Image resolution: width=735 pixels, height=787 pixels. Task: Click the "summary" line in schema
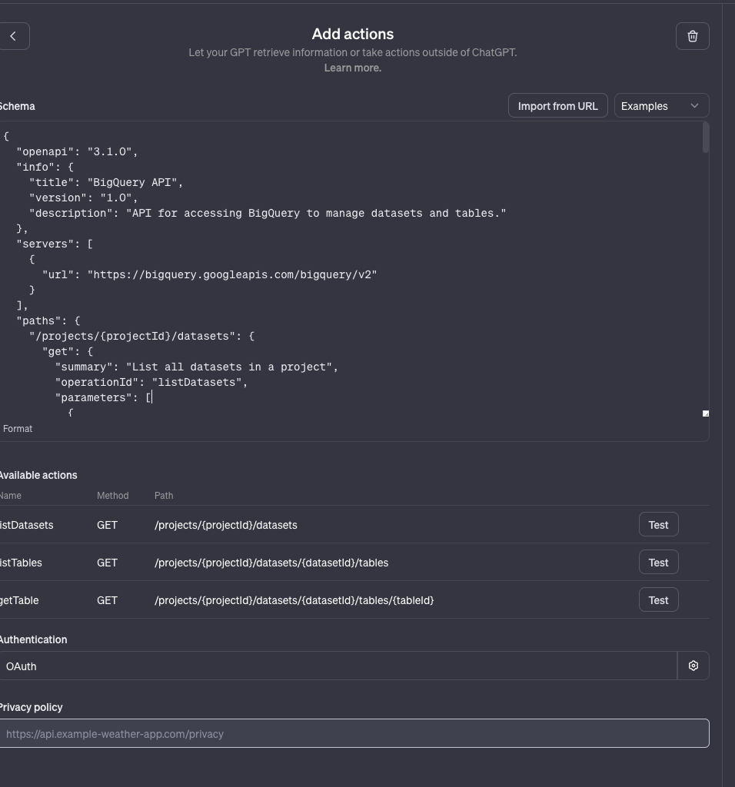(196, 367)
